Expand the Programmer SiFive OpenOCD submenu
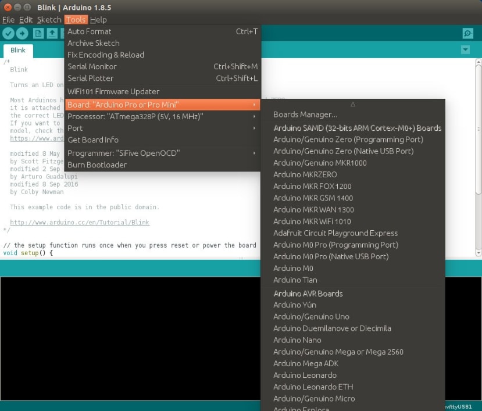This screenshot has height=411, width=482. point(163,153)
